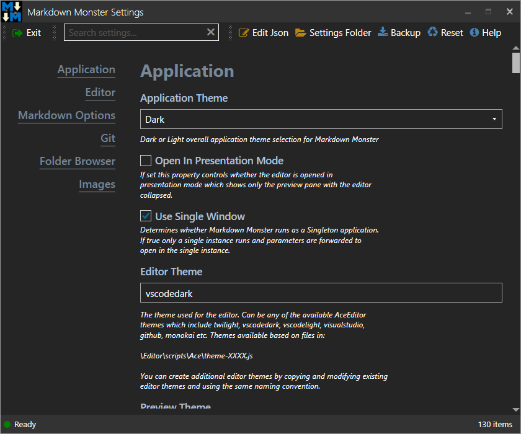The width and height of the screenshot is (521, 434).
Task: Click the Editor Theme vscodedark text field
Action: [x=321, y=293]
